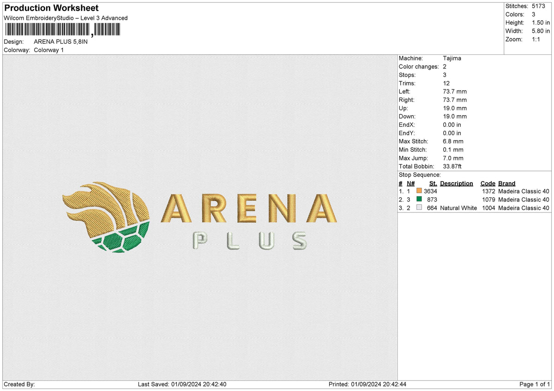Viewport: 554px width, 391px height.
Task: Click the Brand column header
Action: [507, 183]
